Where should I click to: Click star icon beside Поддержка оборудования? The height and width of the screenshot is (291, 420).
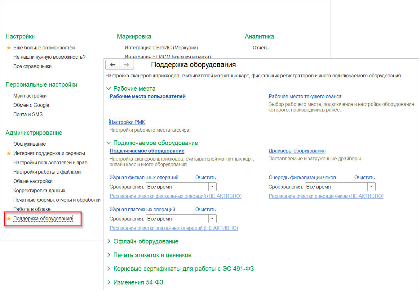9,219
